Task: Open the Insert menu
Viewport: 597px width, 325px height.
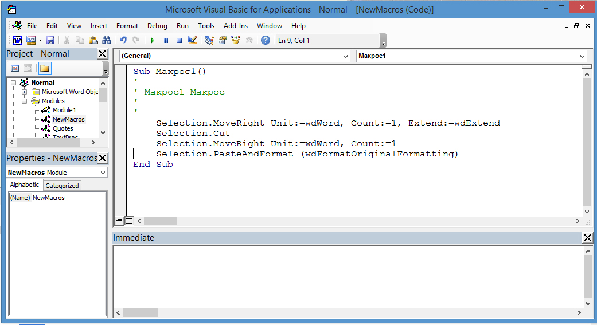Action: tap(99, 26)
